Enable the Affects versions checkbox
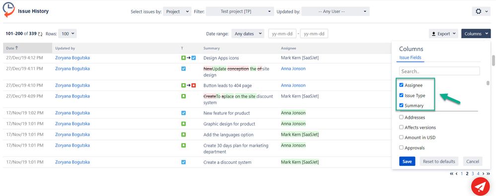The width and height of the screenshot is (496, 196). point(402,127)
